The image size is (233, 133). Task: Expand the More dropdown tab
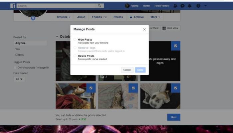(155, 17)
